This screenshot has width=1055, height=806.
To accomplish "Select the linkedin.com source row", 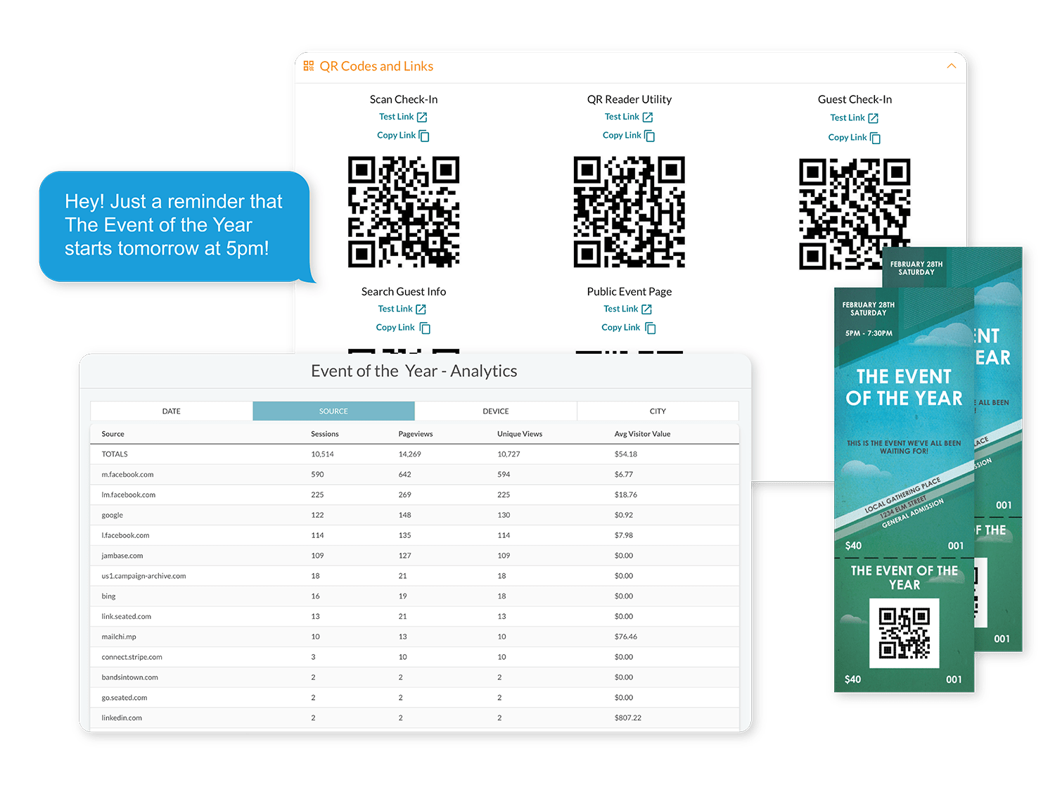I will [x=415, y=718].
